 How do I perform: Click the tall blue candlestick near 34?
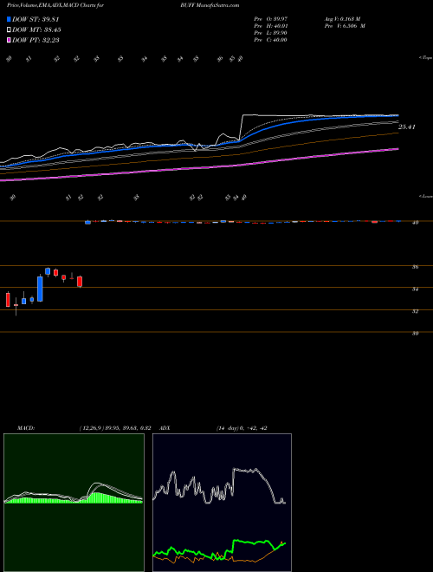click(x=40, y=289)
